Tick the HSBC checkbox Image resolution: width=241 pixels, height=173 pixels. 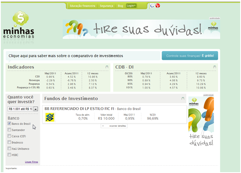(9, 154)
